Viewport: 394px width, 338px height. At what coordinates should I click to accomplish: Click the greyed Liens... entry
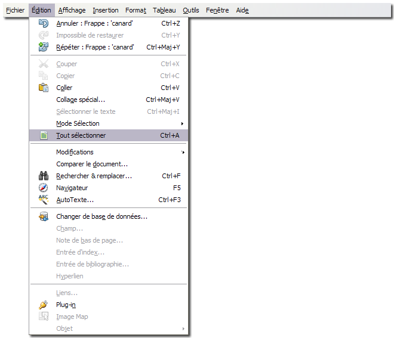click(109, 293)
